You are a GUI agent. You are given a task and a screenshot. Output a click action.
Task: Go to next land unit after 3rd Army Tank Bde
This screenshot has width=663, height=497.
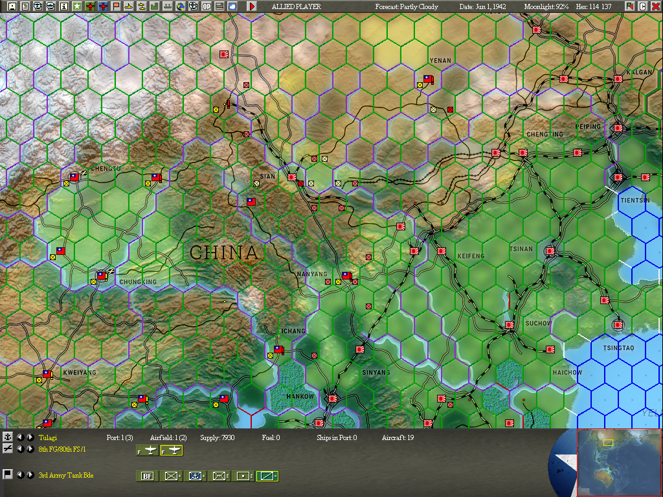tap(30, 474)
